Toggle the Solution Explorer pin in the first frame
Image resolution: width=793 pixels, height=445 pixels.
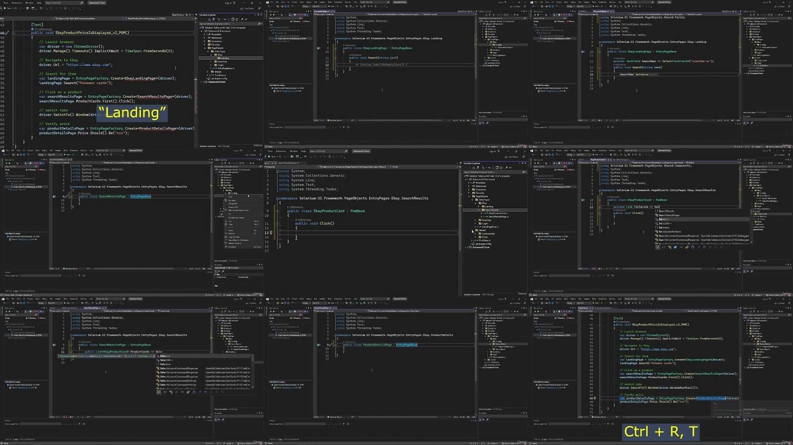tap(258, 15)
